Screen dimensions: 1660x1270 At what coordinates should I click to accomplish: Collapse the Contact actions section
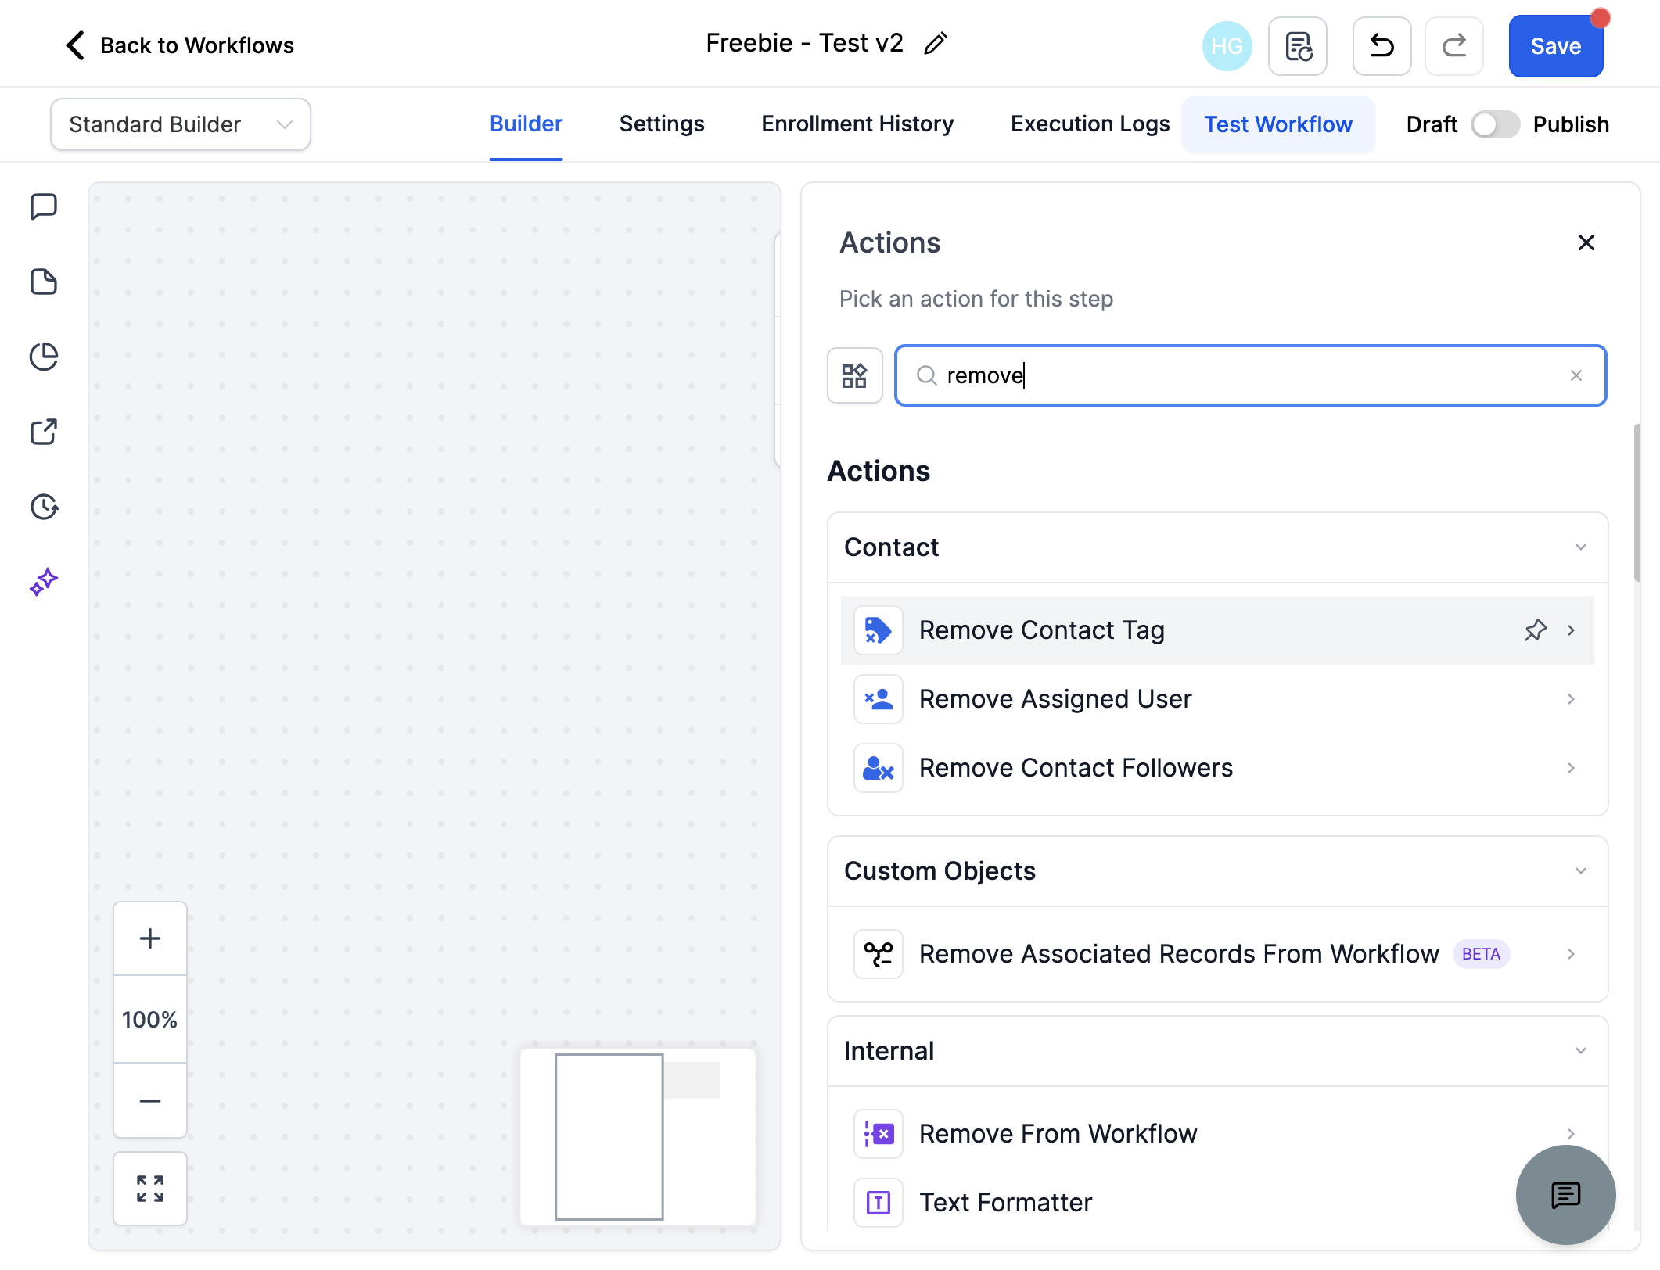1581,547
